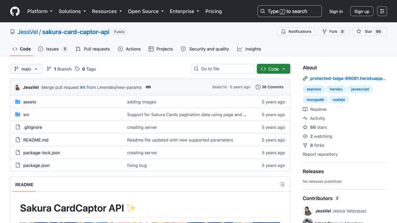
Task: Switch to the Pull requests tab
Action: pos(93,49)
